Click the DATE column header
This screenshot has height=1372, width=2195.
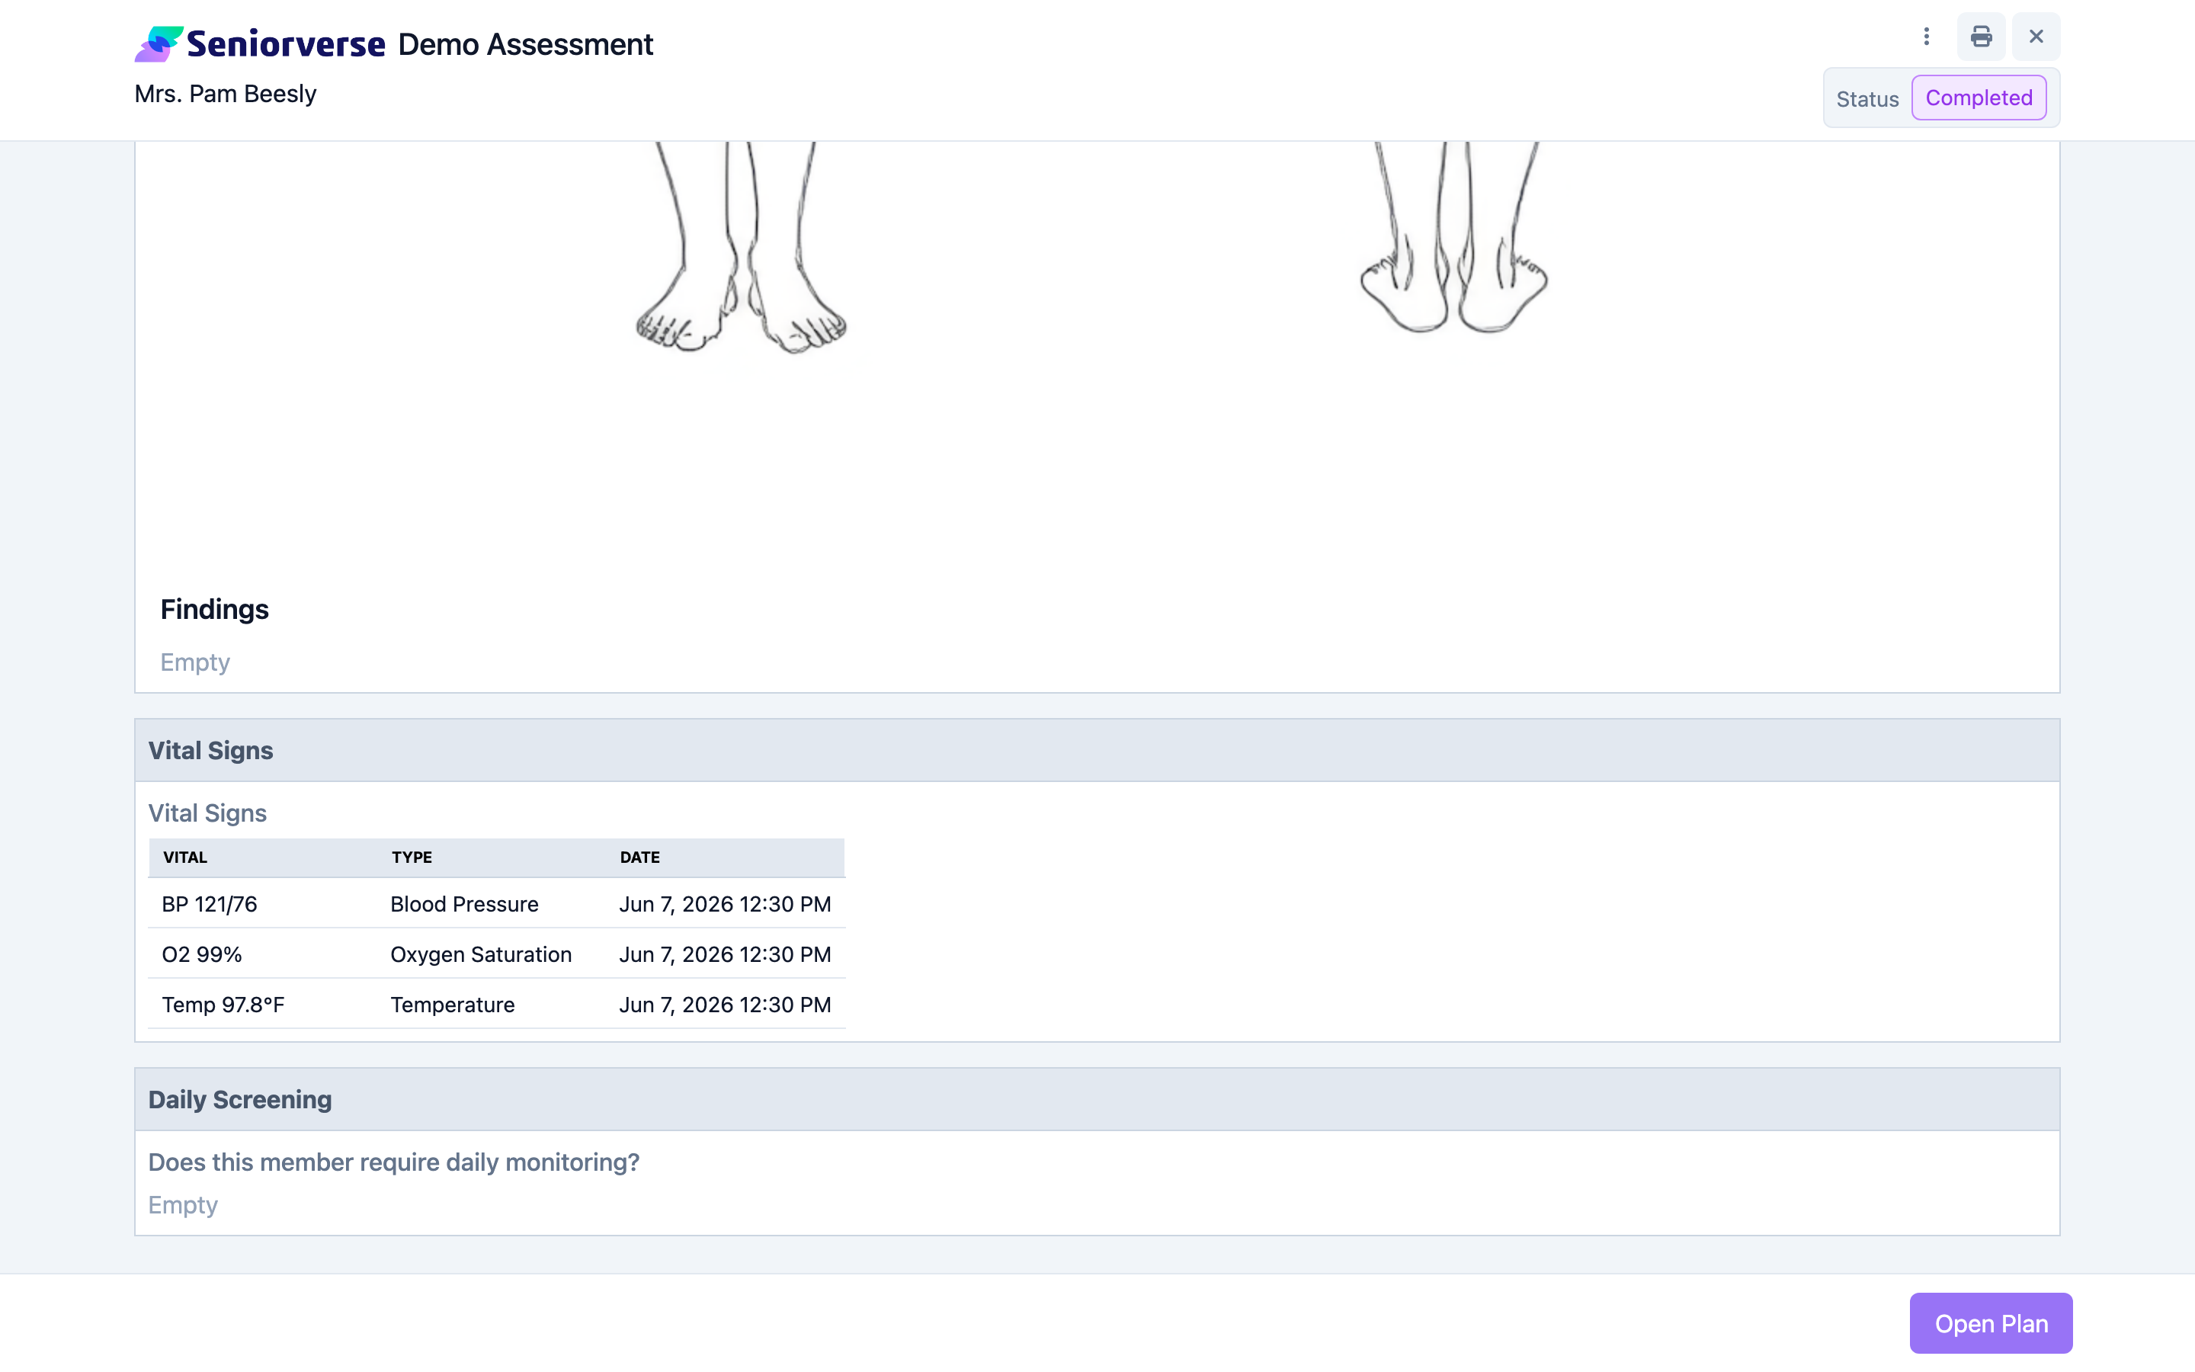[640, 857]
